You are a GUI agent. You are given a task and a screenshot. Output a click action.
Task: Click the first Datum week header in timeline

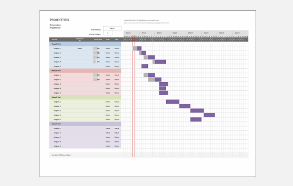(128, 32)
